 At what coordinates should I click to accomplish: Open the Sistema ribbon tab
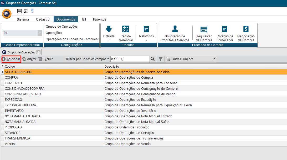23,19
